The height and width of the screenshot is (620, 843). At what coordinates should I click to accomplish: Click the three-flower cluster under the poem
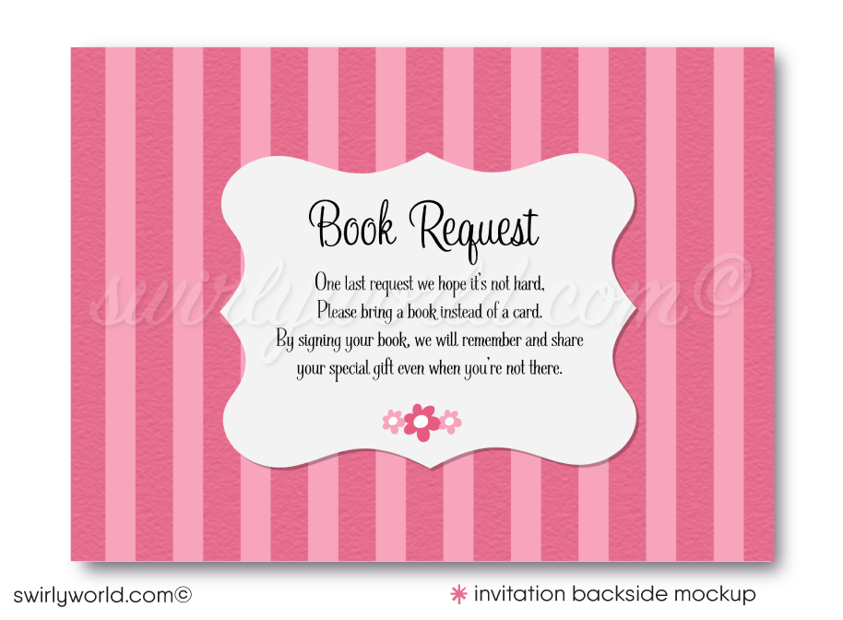coord(421,421)
